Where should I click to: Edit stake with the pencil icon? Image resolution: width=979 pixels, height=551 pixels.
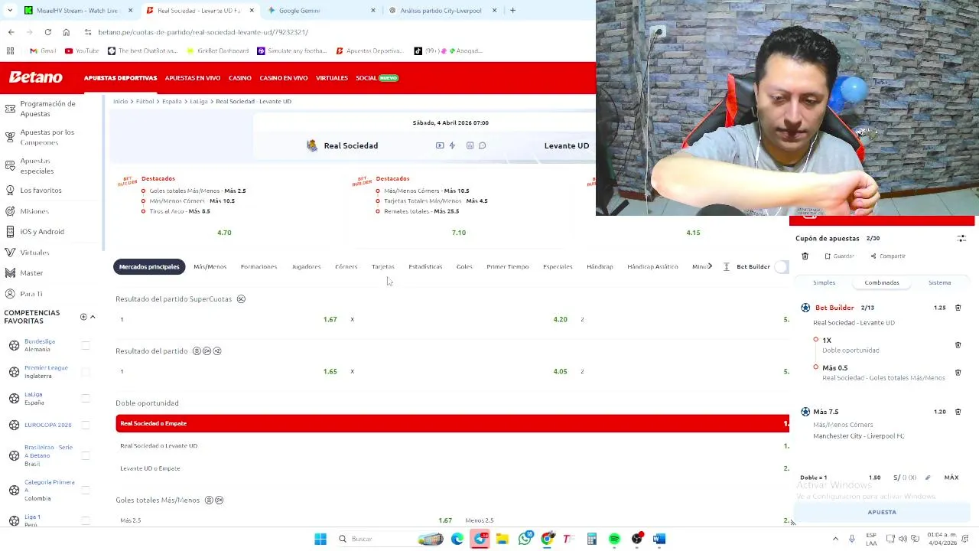click(x=928, y=478)
